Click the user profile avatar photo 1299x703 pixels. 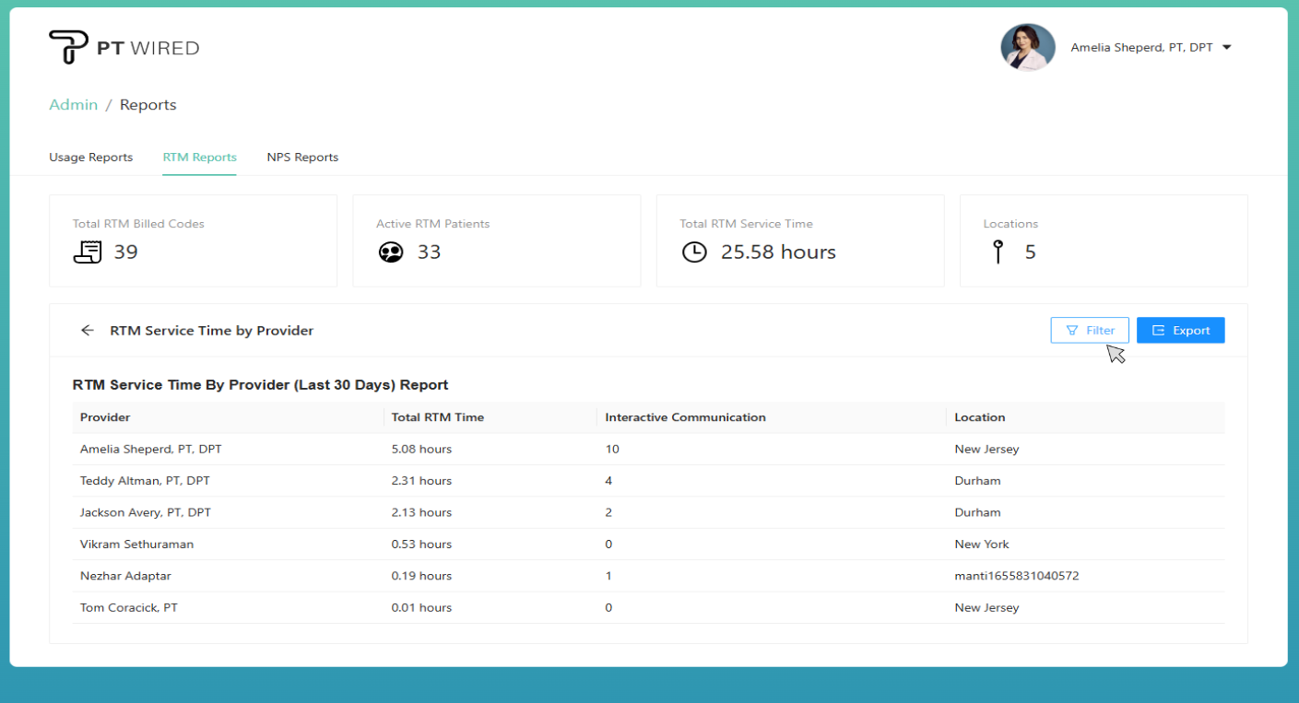pyautogui.click(x=1028, y=48)
